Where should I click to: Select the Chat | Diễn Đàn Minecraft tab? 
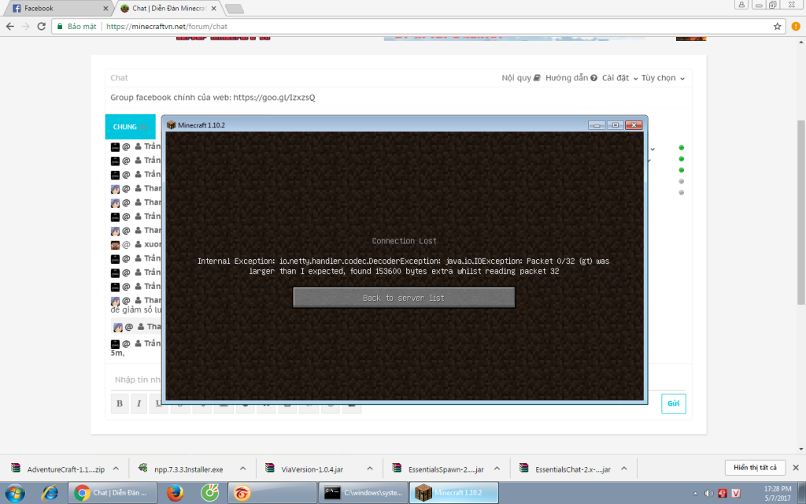tap(168, 8)
